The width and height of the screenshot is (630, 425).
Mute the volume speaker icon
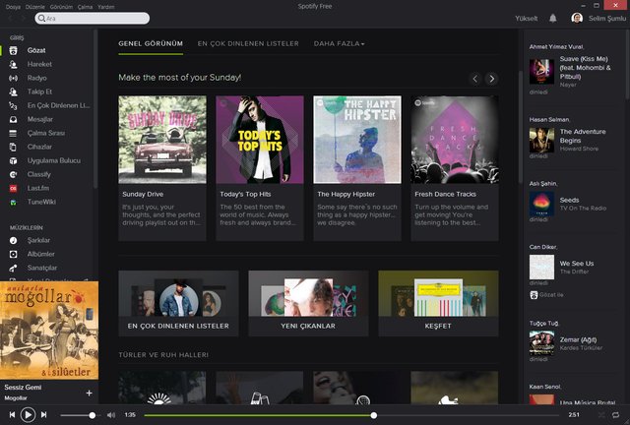[111, 415]
